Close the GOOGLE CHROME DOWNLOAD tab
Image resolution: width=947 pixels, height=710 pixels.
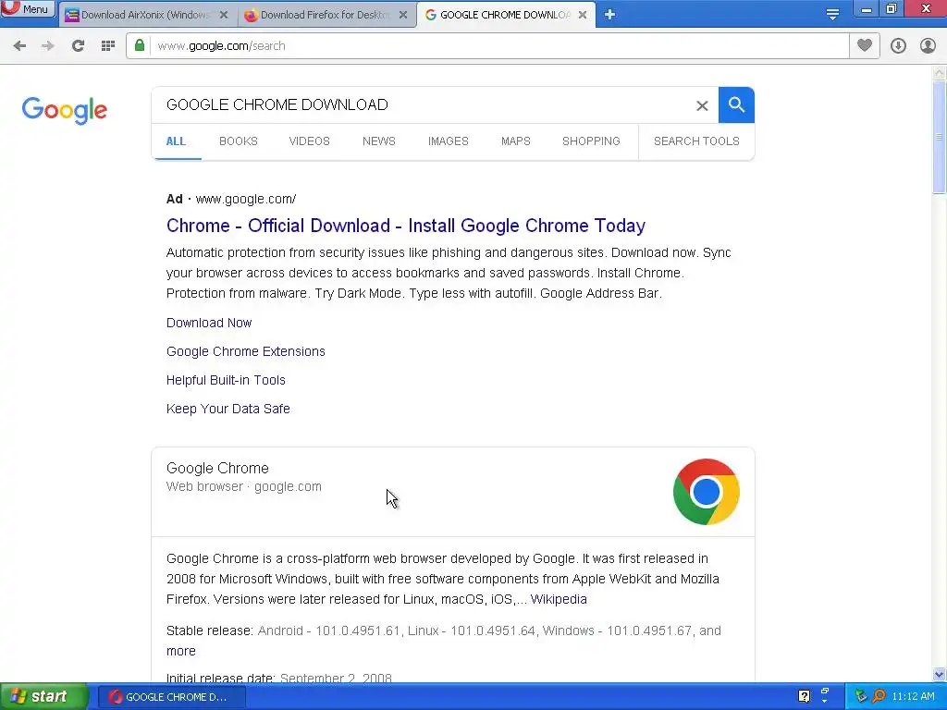(x=583, y=15)
